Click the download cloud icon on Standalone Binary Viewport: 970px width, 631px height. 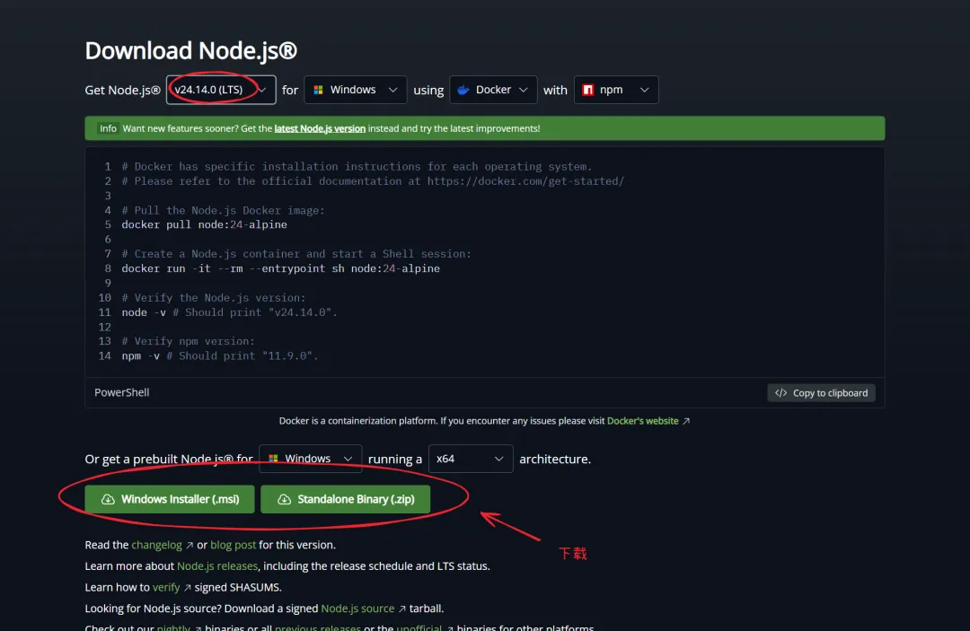pyautogui.click(x=284, y=499)
